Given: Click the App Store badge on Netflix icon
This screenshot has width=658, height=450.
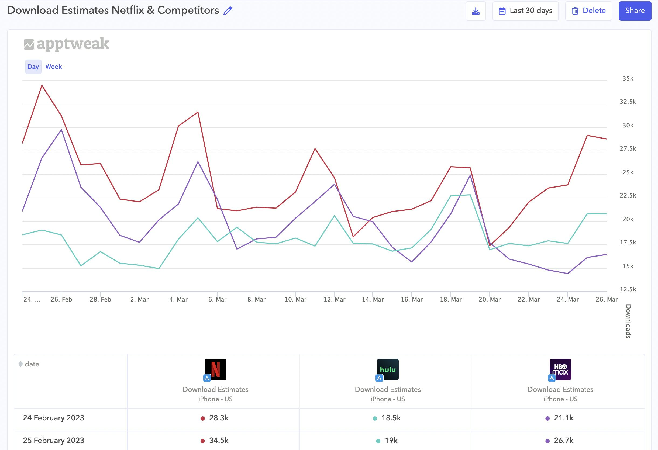Looking at the screenshot, I should 207,378.
